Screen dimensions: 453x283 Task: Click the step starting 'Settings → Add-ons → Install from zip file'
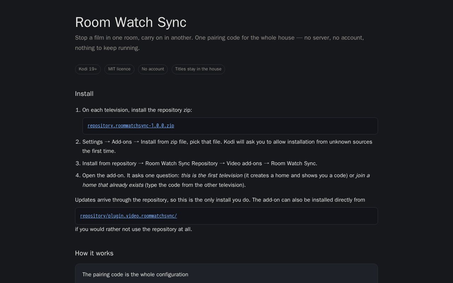[228, 146]
